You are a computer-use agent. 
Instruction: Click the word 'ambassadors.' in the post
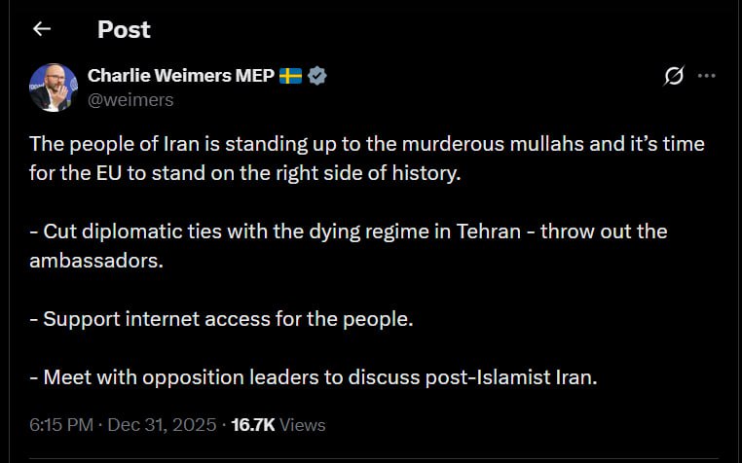coord(97,261)
